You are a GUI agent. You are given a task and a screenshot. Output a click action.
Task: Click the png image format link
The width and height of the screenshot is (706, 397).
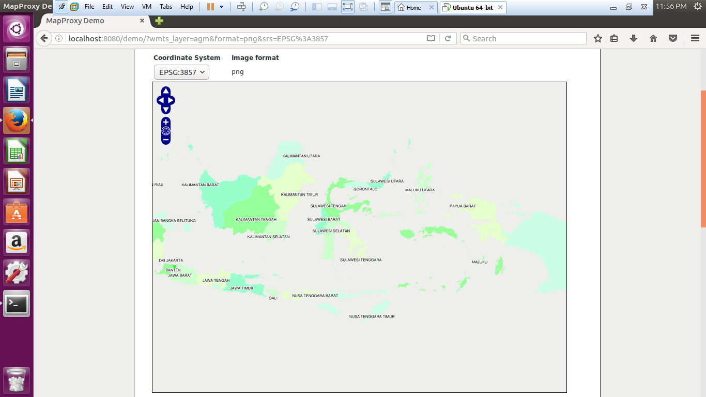coord(237,72)
